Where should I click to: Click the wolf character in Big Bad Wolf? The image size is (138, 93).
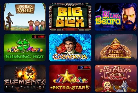[x=10, y=21]
